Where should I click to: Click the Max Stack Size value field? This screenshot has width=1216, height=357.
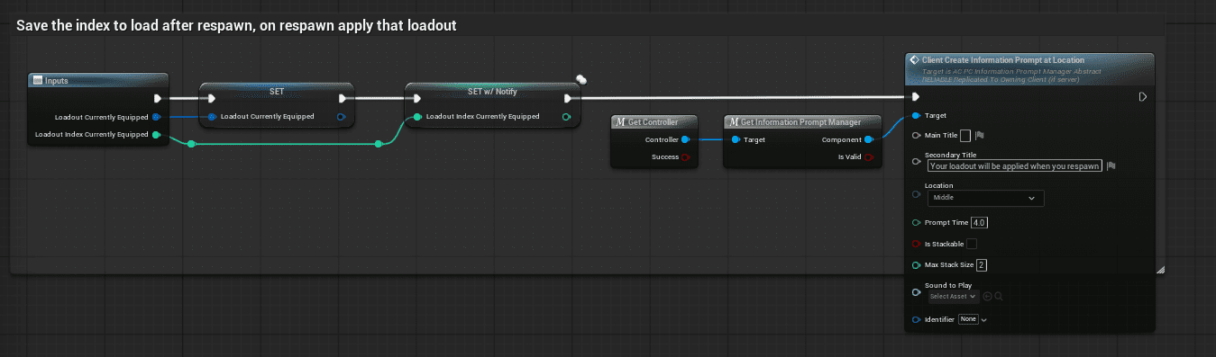[x=982, y=264]
